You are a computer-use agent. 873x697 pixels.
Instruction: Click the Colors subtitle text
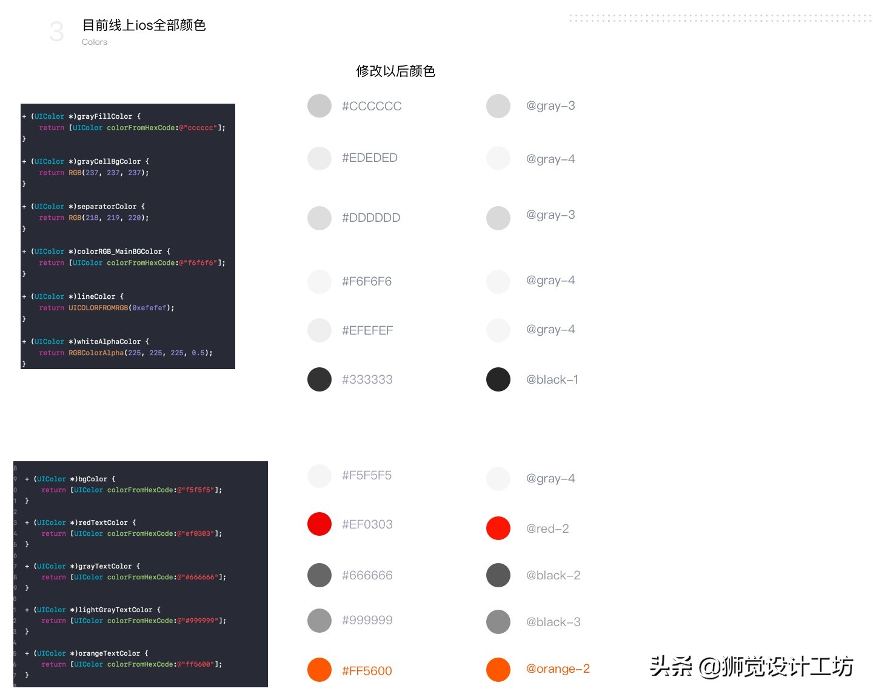click(94, 41)
